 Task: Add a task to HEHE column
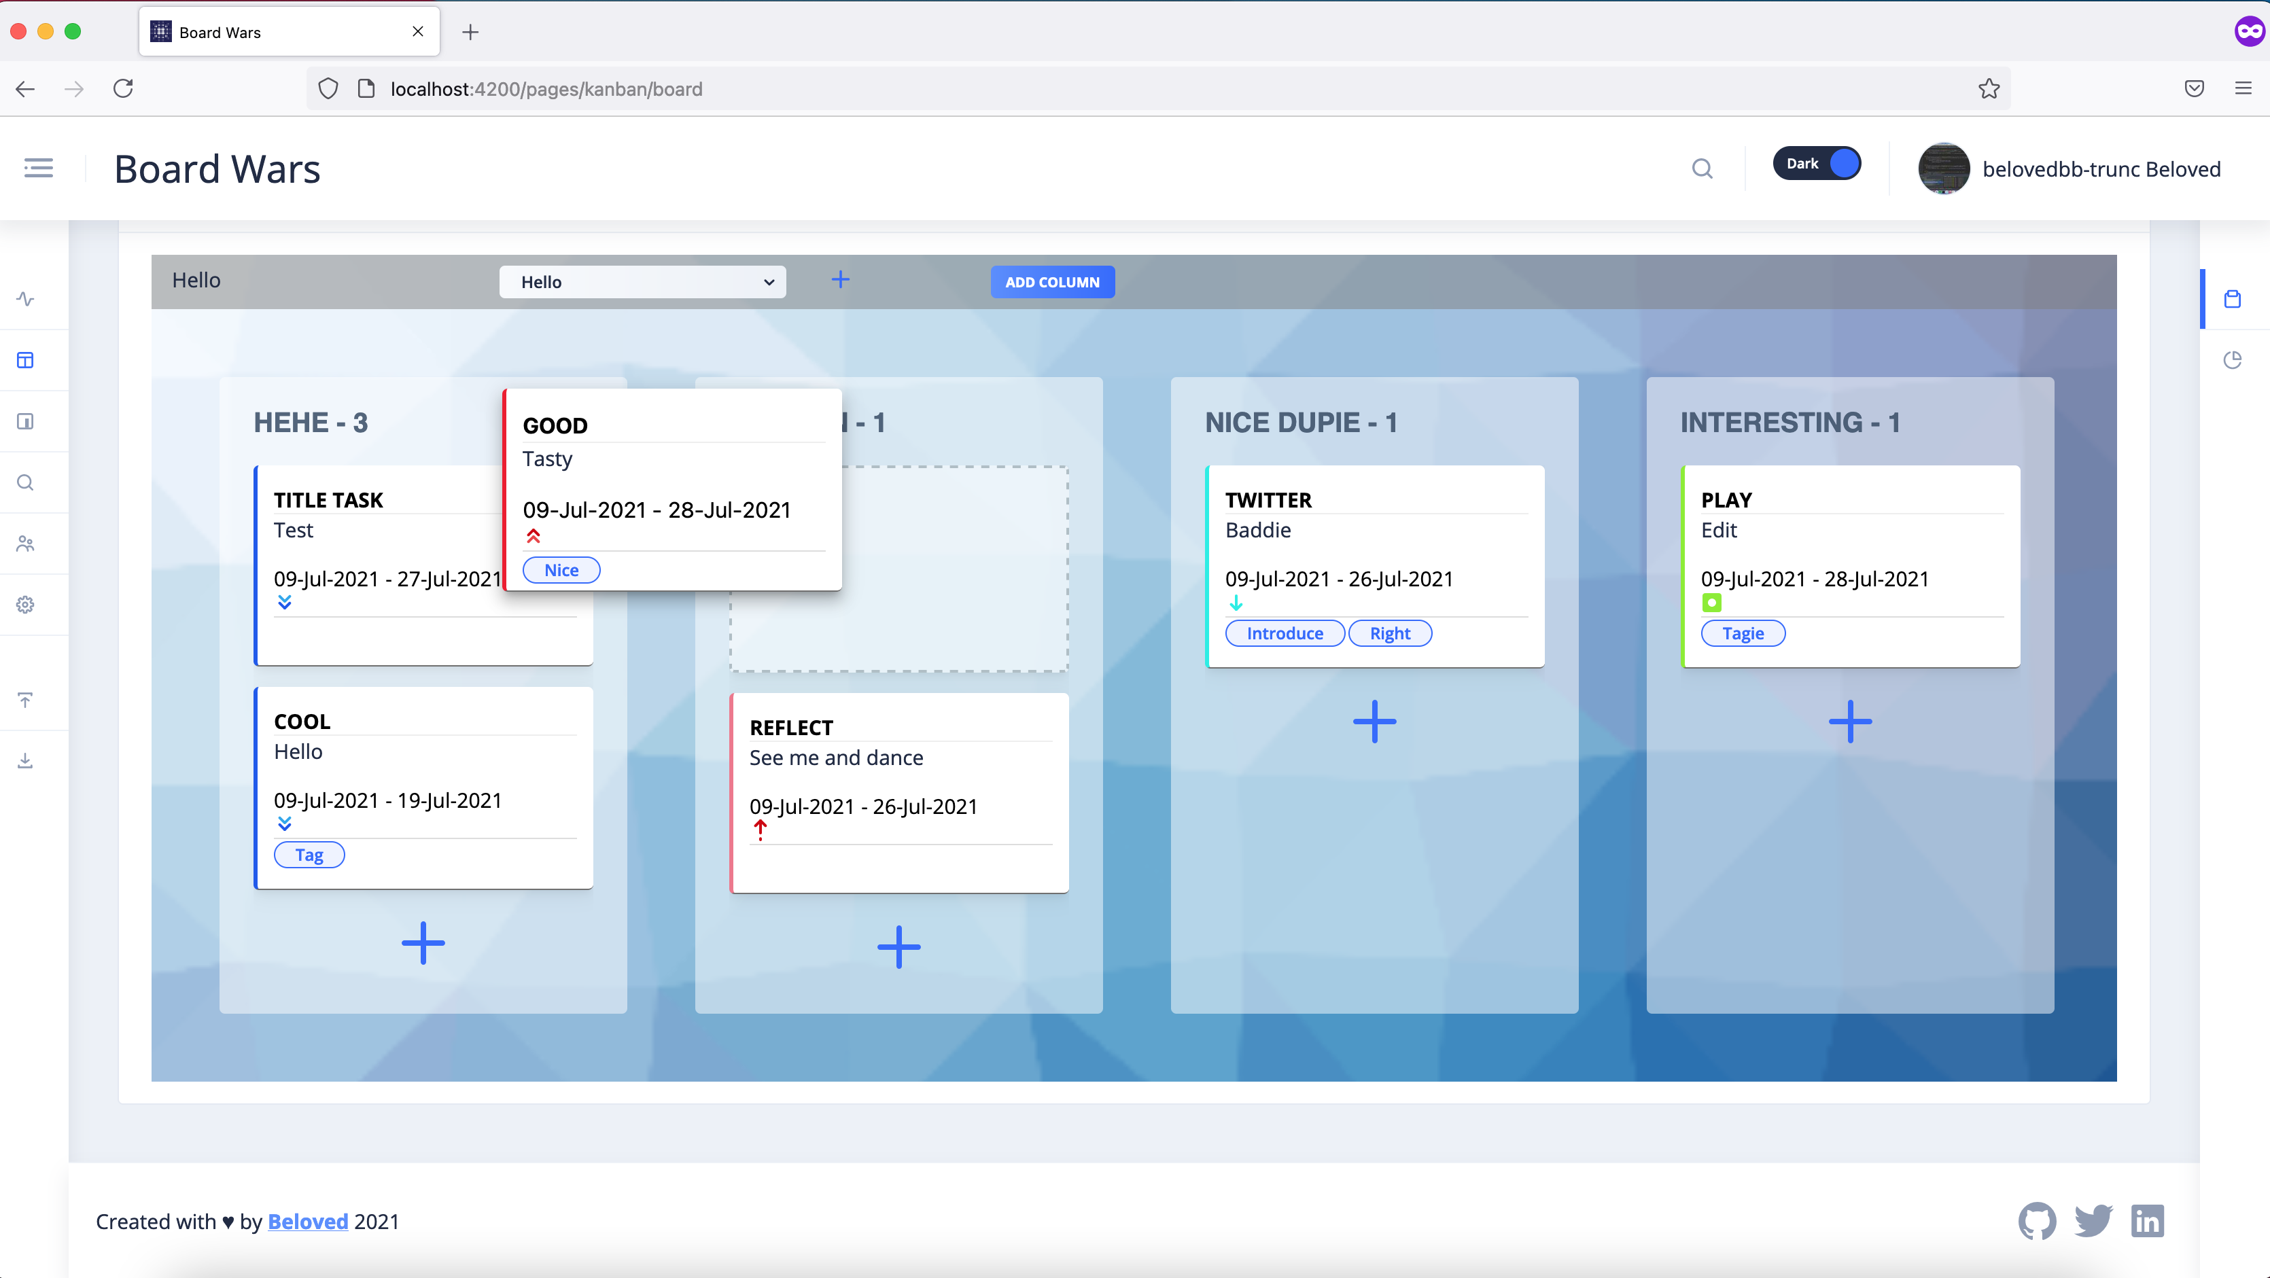pos(423,943)
